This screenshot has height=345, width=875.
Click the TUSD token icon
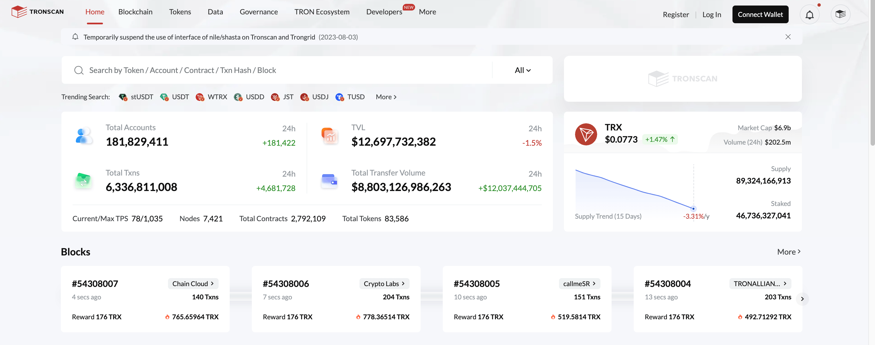pos(339,97)
